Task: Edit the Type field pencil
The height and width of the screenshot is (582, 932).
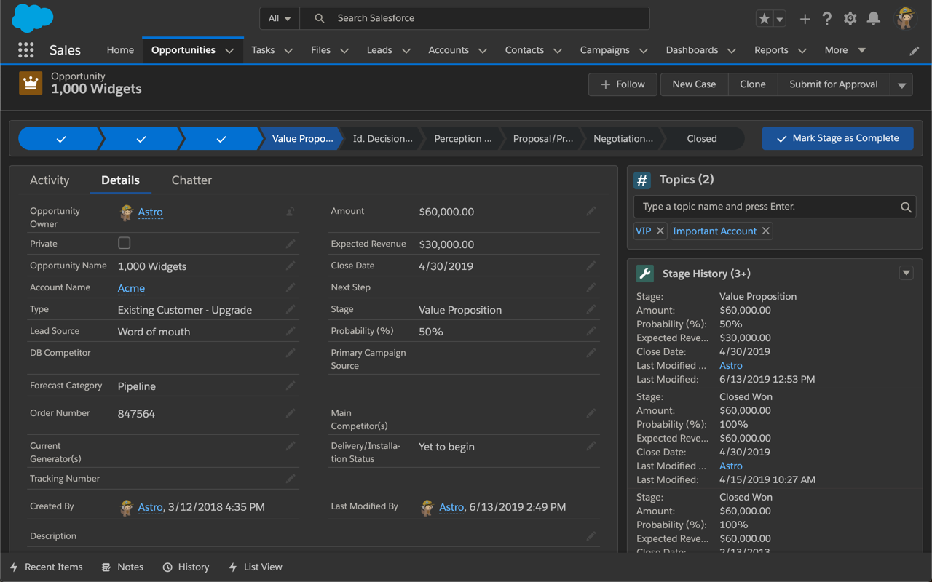Action: click(291, 309)
